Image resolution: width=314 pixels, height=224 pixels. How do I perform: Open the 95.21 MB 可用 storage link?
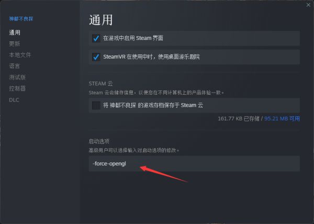click(x=282, y=118)
